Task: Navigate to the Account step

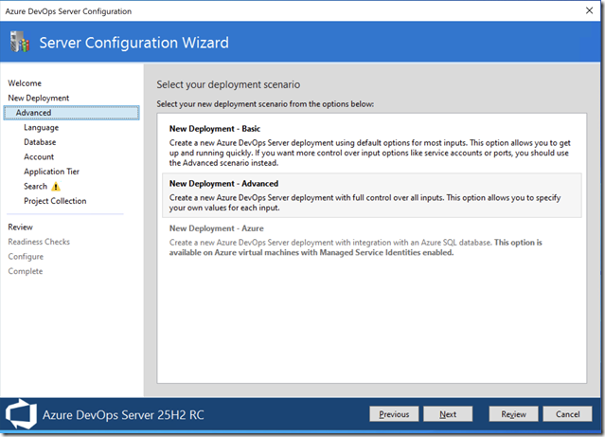Action: [39, 157]
